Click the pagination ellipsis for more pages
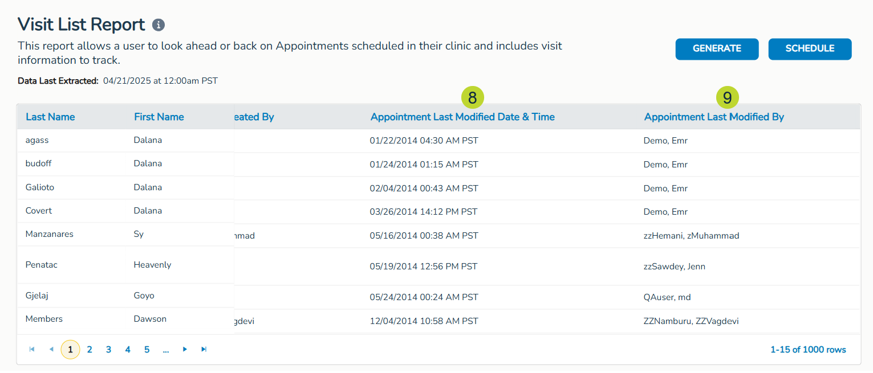 point(165,350)
